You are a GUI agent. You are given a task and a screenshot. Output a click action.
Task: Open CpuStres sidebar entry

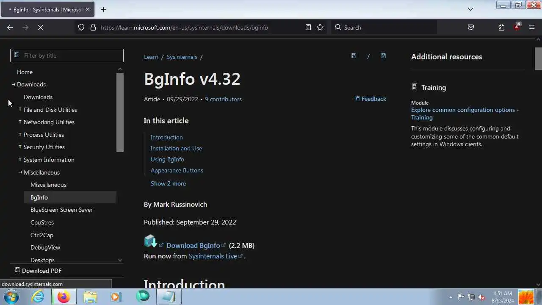pos(42,222)
